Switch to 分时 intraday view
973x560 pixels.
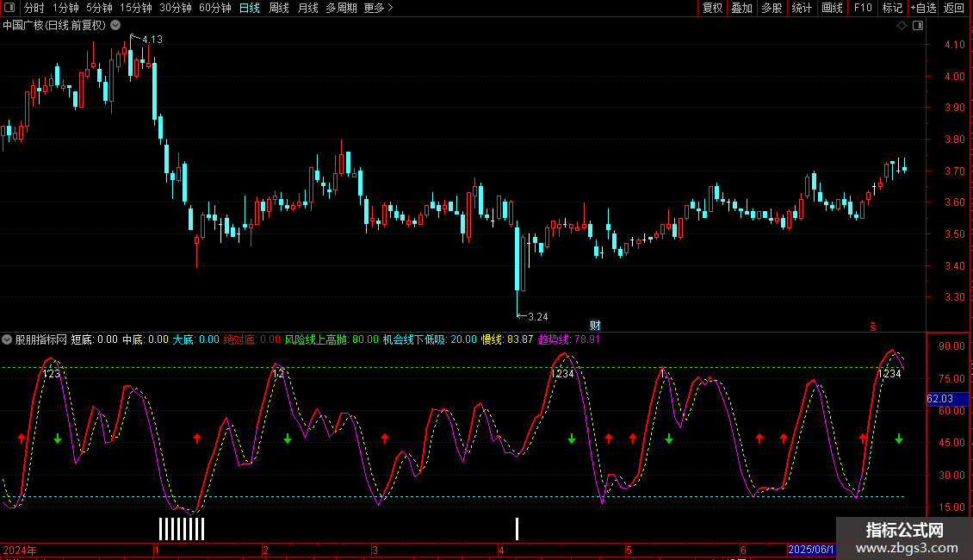click(x=34, y=8)
